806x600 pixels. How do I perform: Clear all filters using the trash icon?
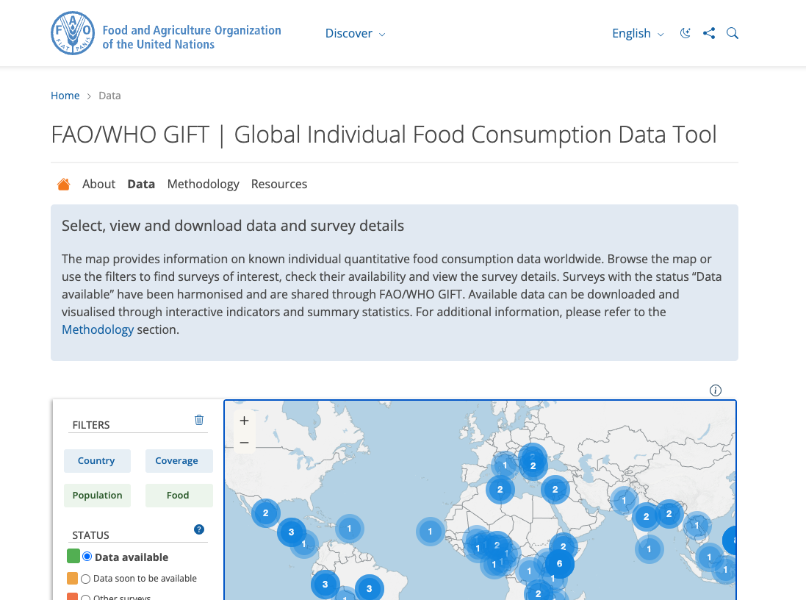point(198,419)
